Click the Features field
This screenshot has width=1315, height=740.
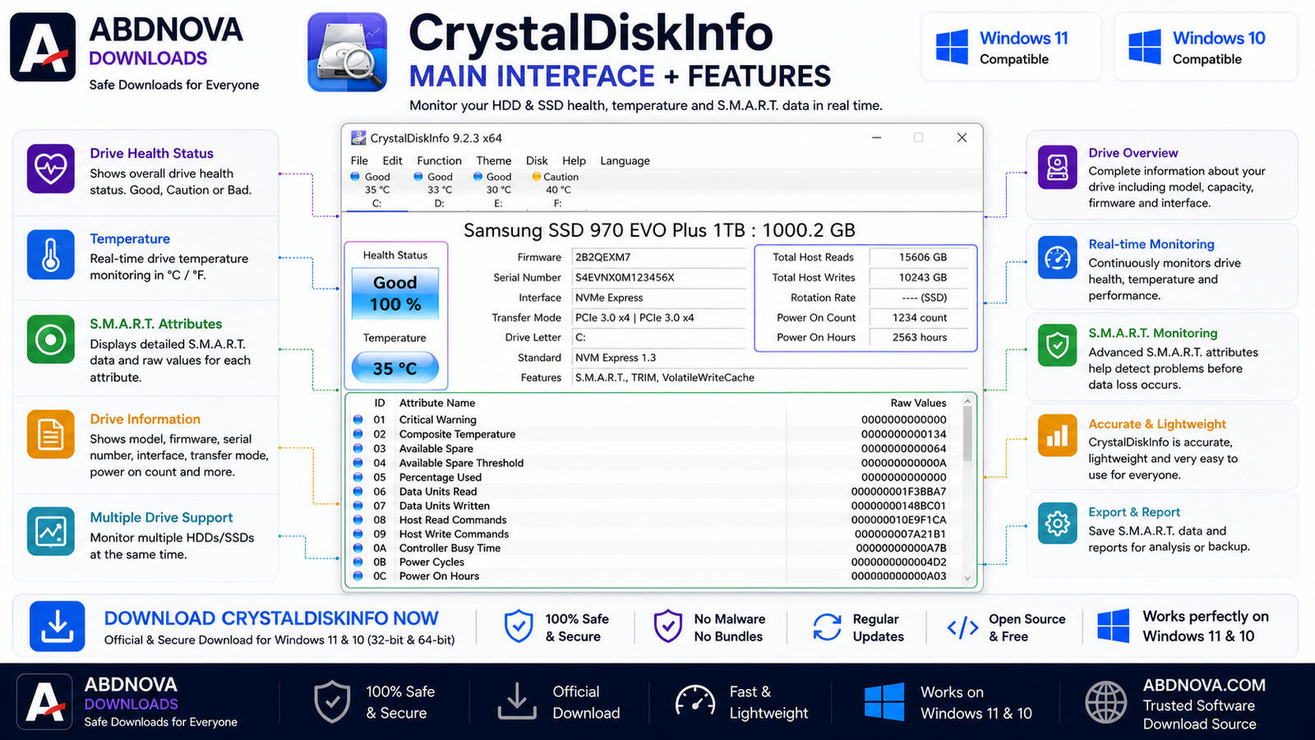(x=771, y=377)
